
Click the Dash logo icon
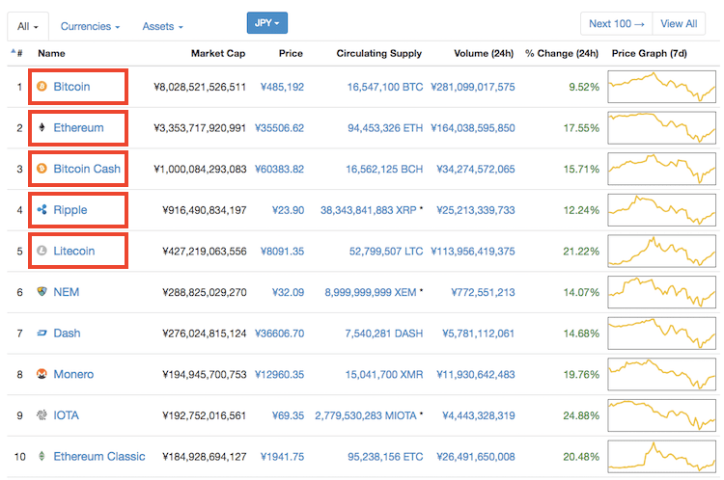tap(42, 333)
